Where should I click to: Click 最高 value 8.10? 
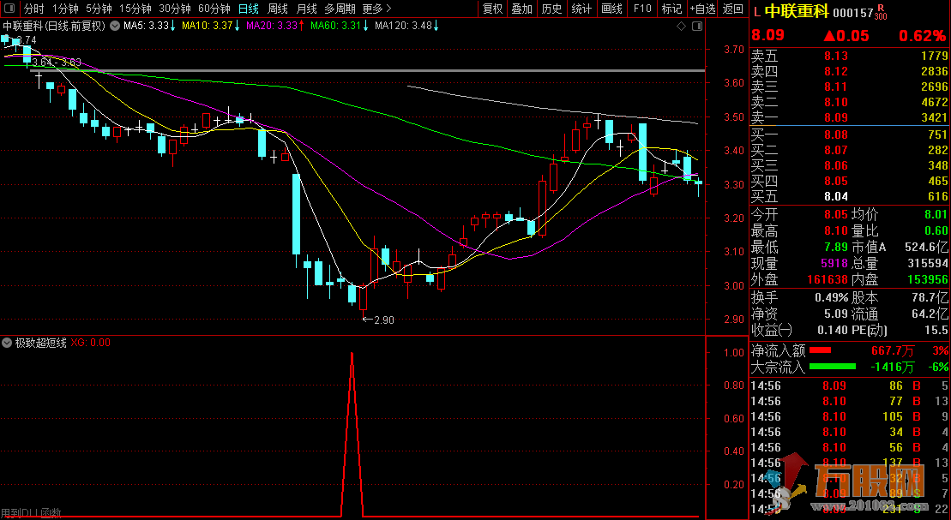click(x=836, y=231)
